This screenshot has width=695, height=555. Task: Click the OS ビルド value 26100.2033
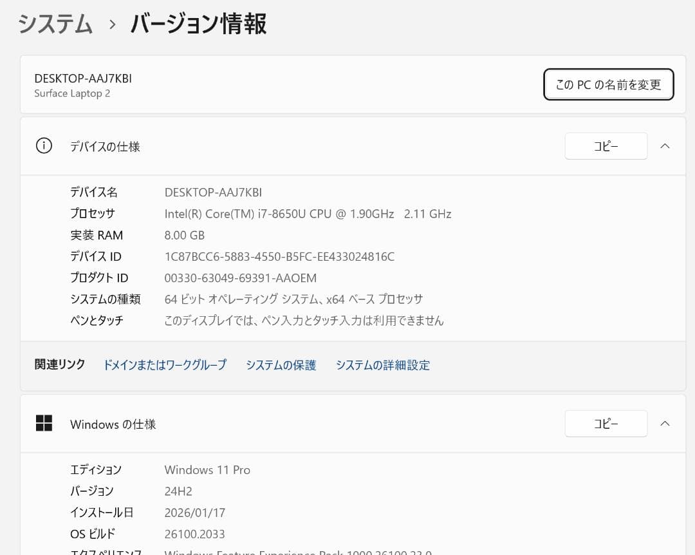[x=196, y=534]
